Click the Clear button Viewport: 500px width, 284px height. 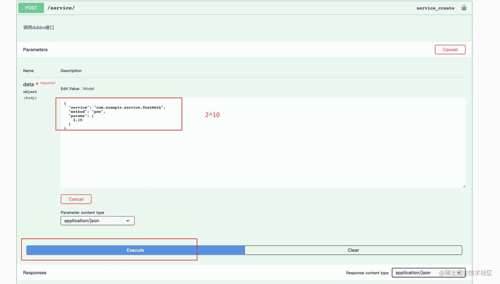[x=353, y=250]
